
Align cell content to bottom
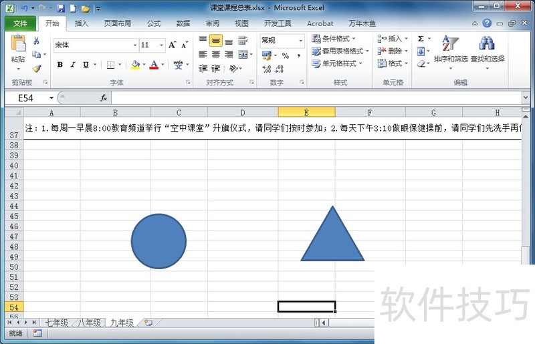pos(229,41)
